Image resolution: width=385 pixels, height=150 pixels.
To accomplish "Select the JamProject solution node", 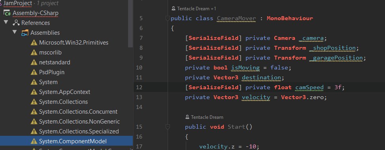I will [x=18, y=3].
